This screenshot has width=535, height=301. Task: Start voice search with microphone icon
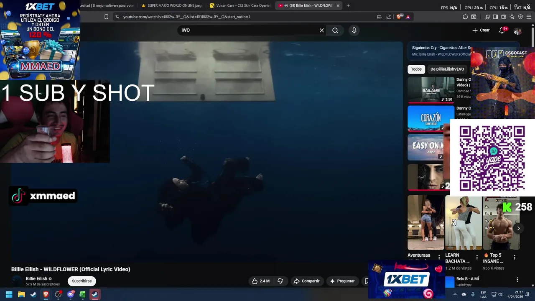pos(354,30)
